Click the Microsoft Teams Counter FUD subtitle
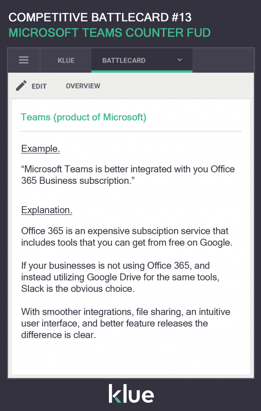Image resolution: width=261 pixels, height=411 pixels. click(110, 33)
